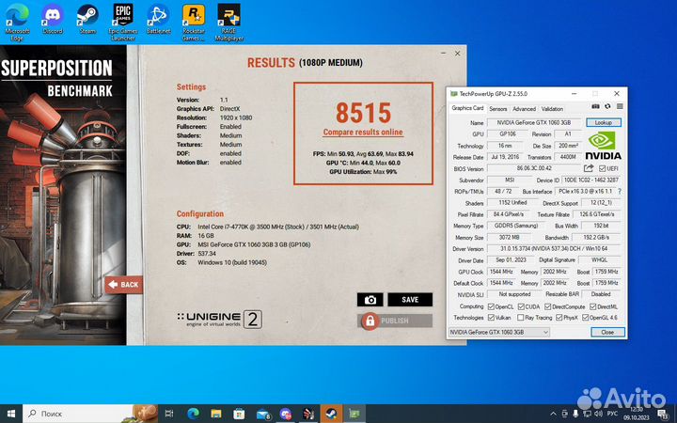The image size is (677, 423).
Task: Open the Compare results online link
Action: pos(363,133)
